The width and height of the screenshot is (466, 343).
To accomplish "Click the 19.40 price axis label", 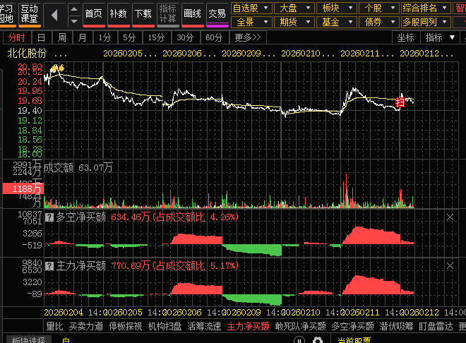I will (x=30, y=111).
